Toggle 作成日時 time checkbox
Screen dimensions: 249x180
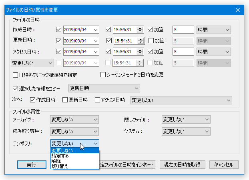[x=108, y=30]
